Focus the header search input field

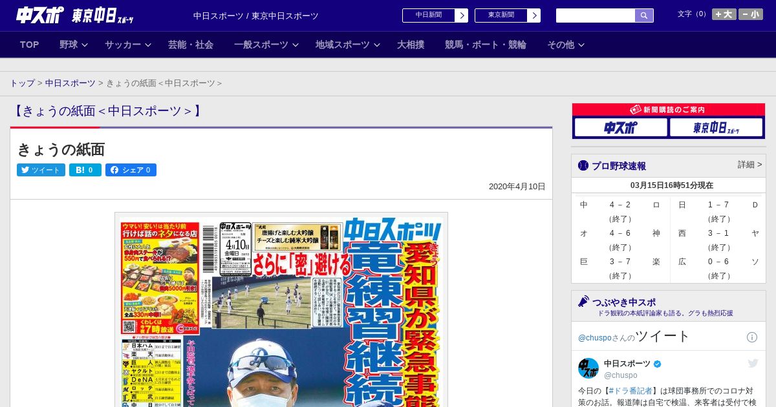coord(596,16)
